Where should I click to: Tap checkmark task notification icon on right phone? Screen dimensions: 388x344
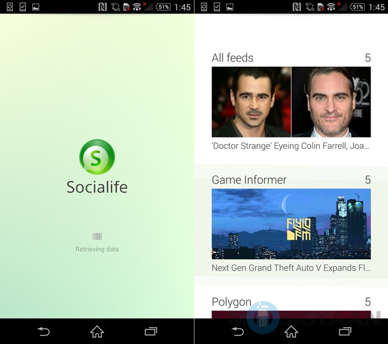pos(217,7)
